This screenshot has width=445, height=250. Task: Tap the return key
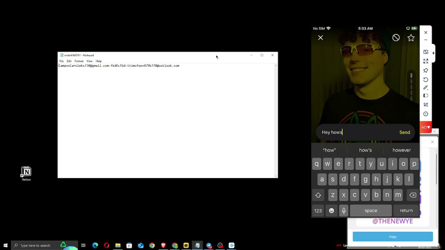[406, 210]
